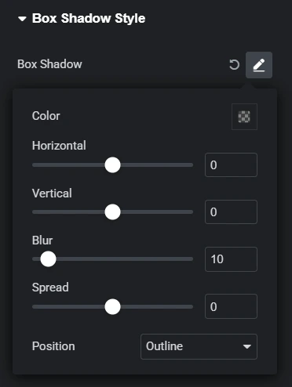This screenshot has height=387, width=292.
Task: Click the right end of Spread track
Action: tap(191, 306)
